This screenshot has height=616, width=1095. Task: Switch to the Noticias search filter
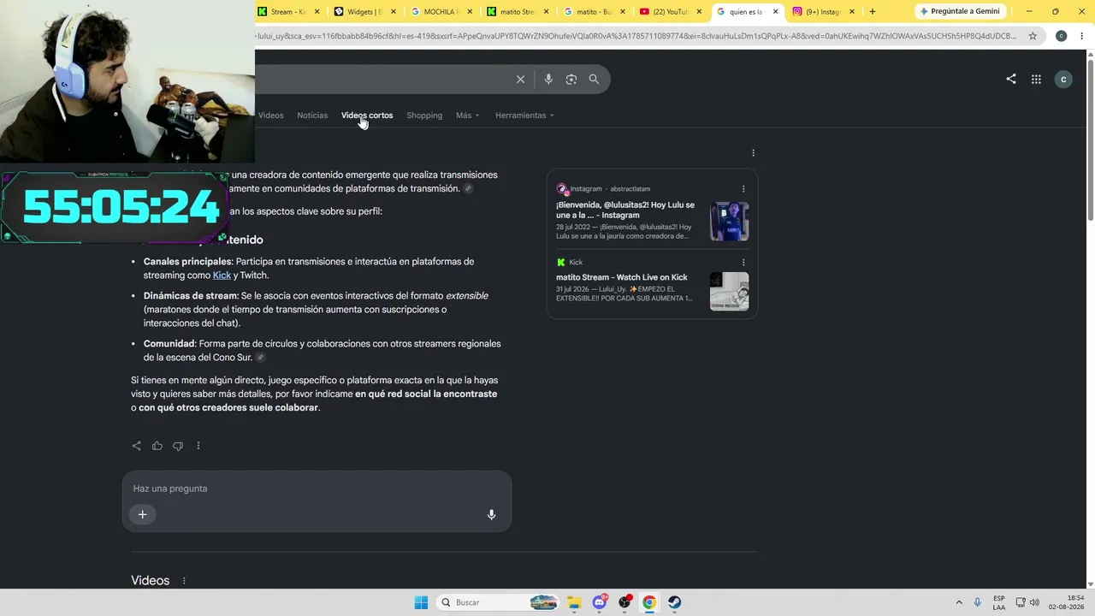tap(312, 115)
